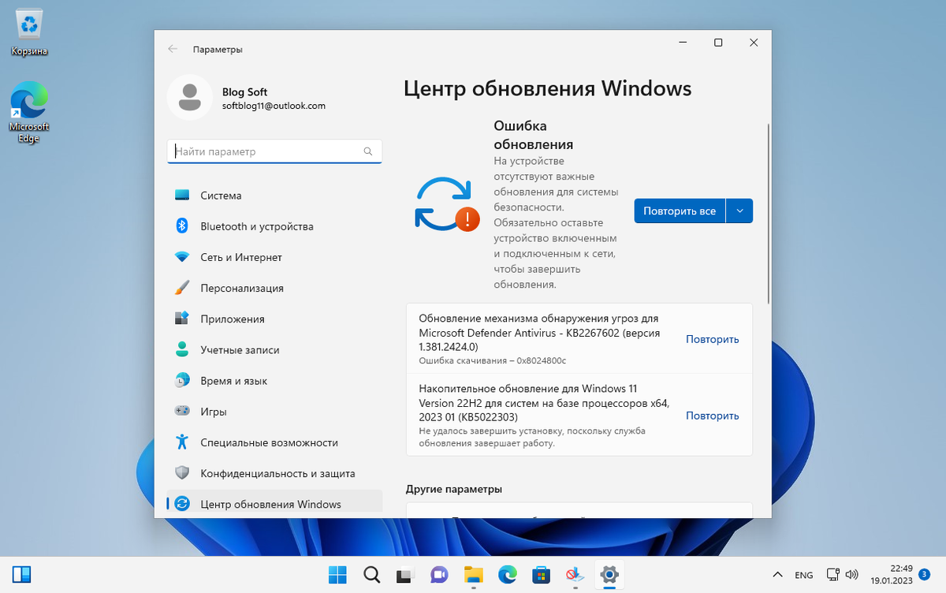Focus the Найти параметр search field
Screen dimensions: 946x593
[x=274, y=151]
